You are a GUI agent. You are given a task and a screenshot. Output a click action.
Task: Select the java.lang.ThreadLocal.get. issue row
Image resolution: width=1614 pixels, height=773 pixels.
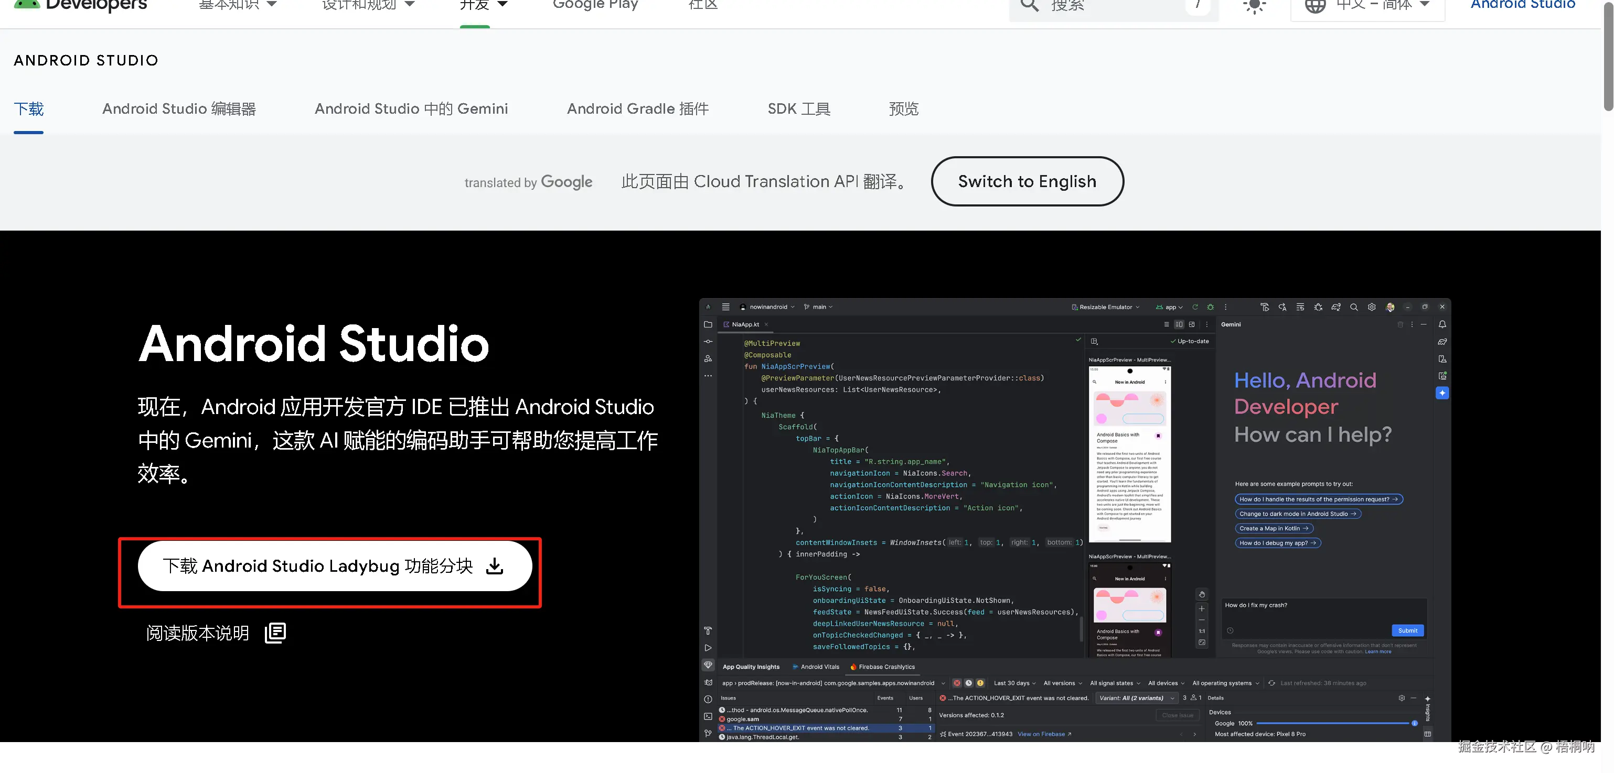(x=826, y=737)
